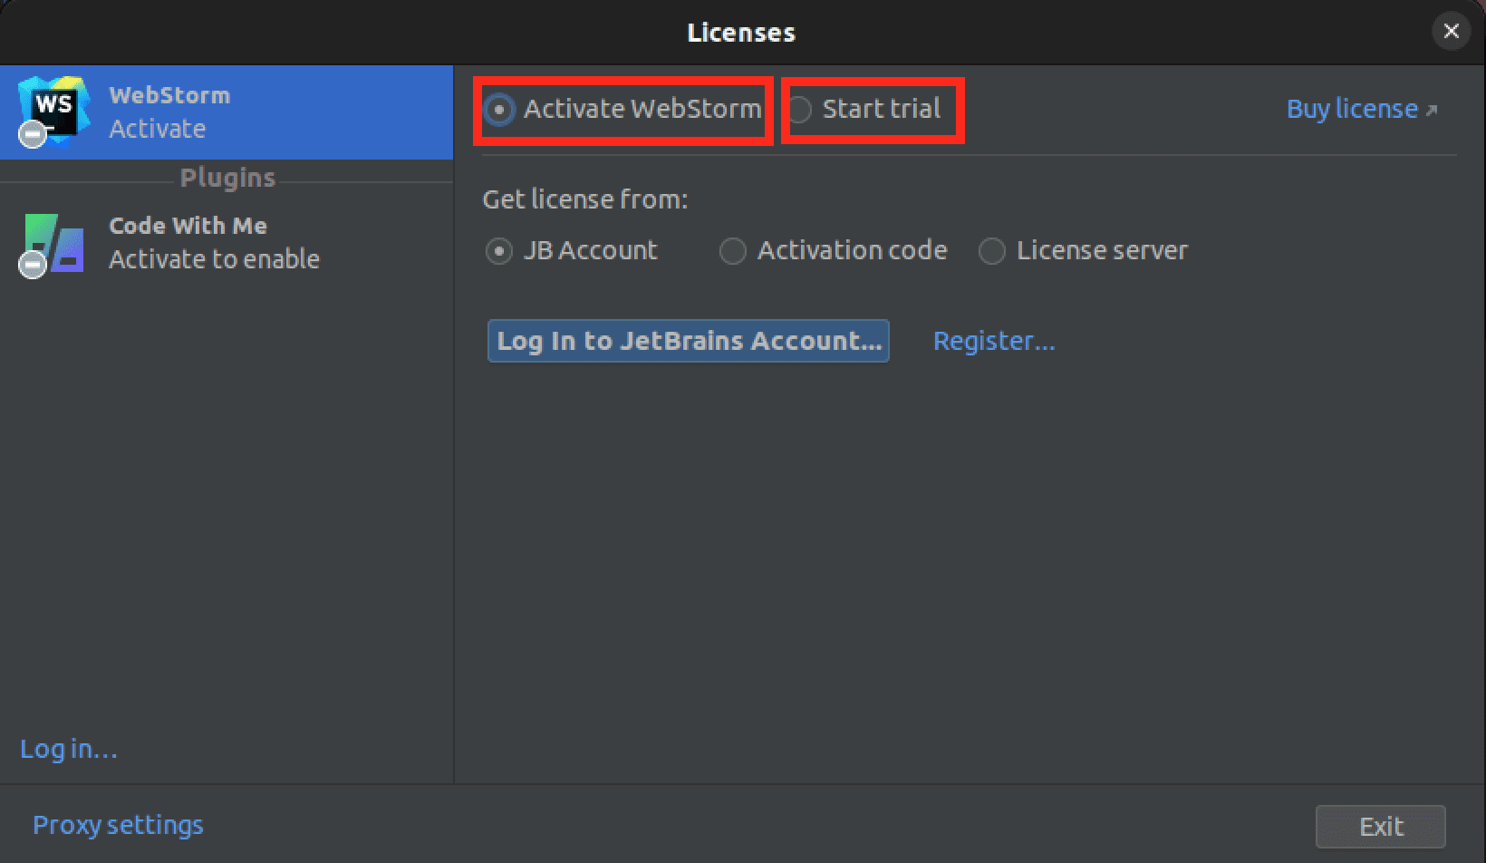The image size is (1486, 863).
Task: Click Log In to JetBrains Account button
Action: click(x=689, y=341)
